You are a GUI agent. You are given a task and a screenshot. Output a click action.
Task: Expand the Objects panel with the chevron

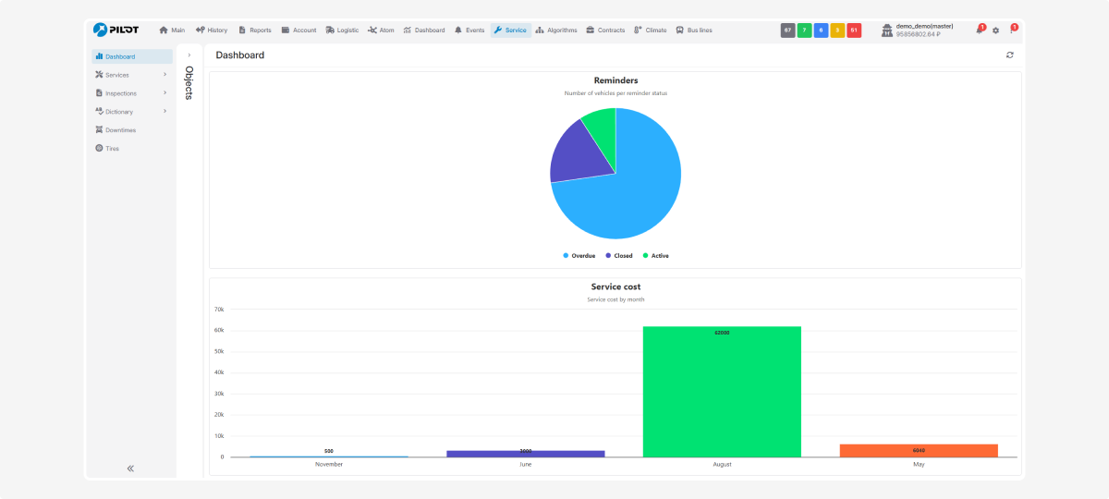189,55
